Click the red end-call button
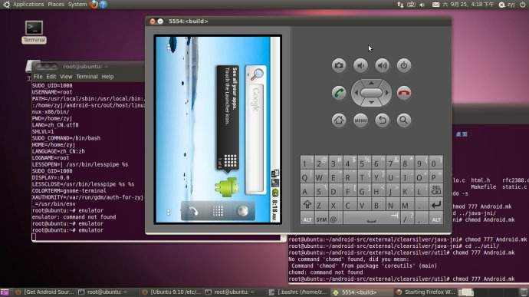Screen dimensions: 529x297 point(404,93)
